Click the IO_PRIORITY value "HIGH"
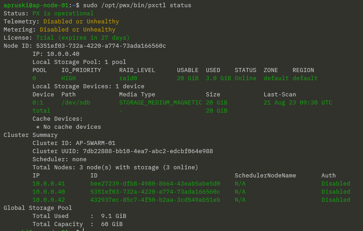Screen dimensions: 363x231 [x=69, y=78]
